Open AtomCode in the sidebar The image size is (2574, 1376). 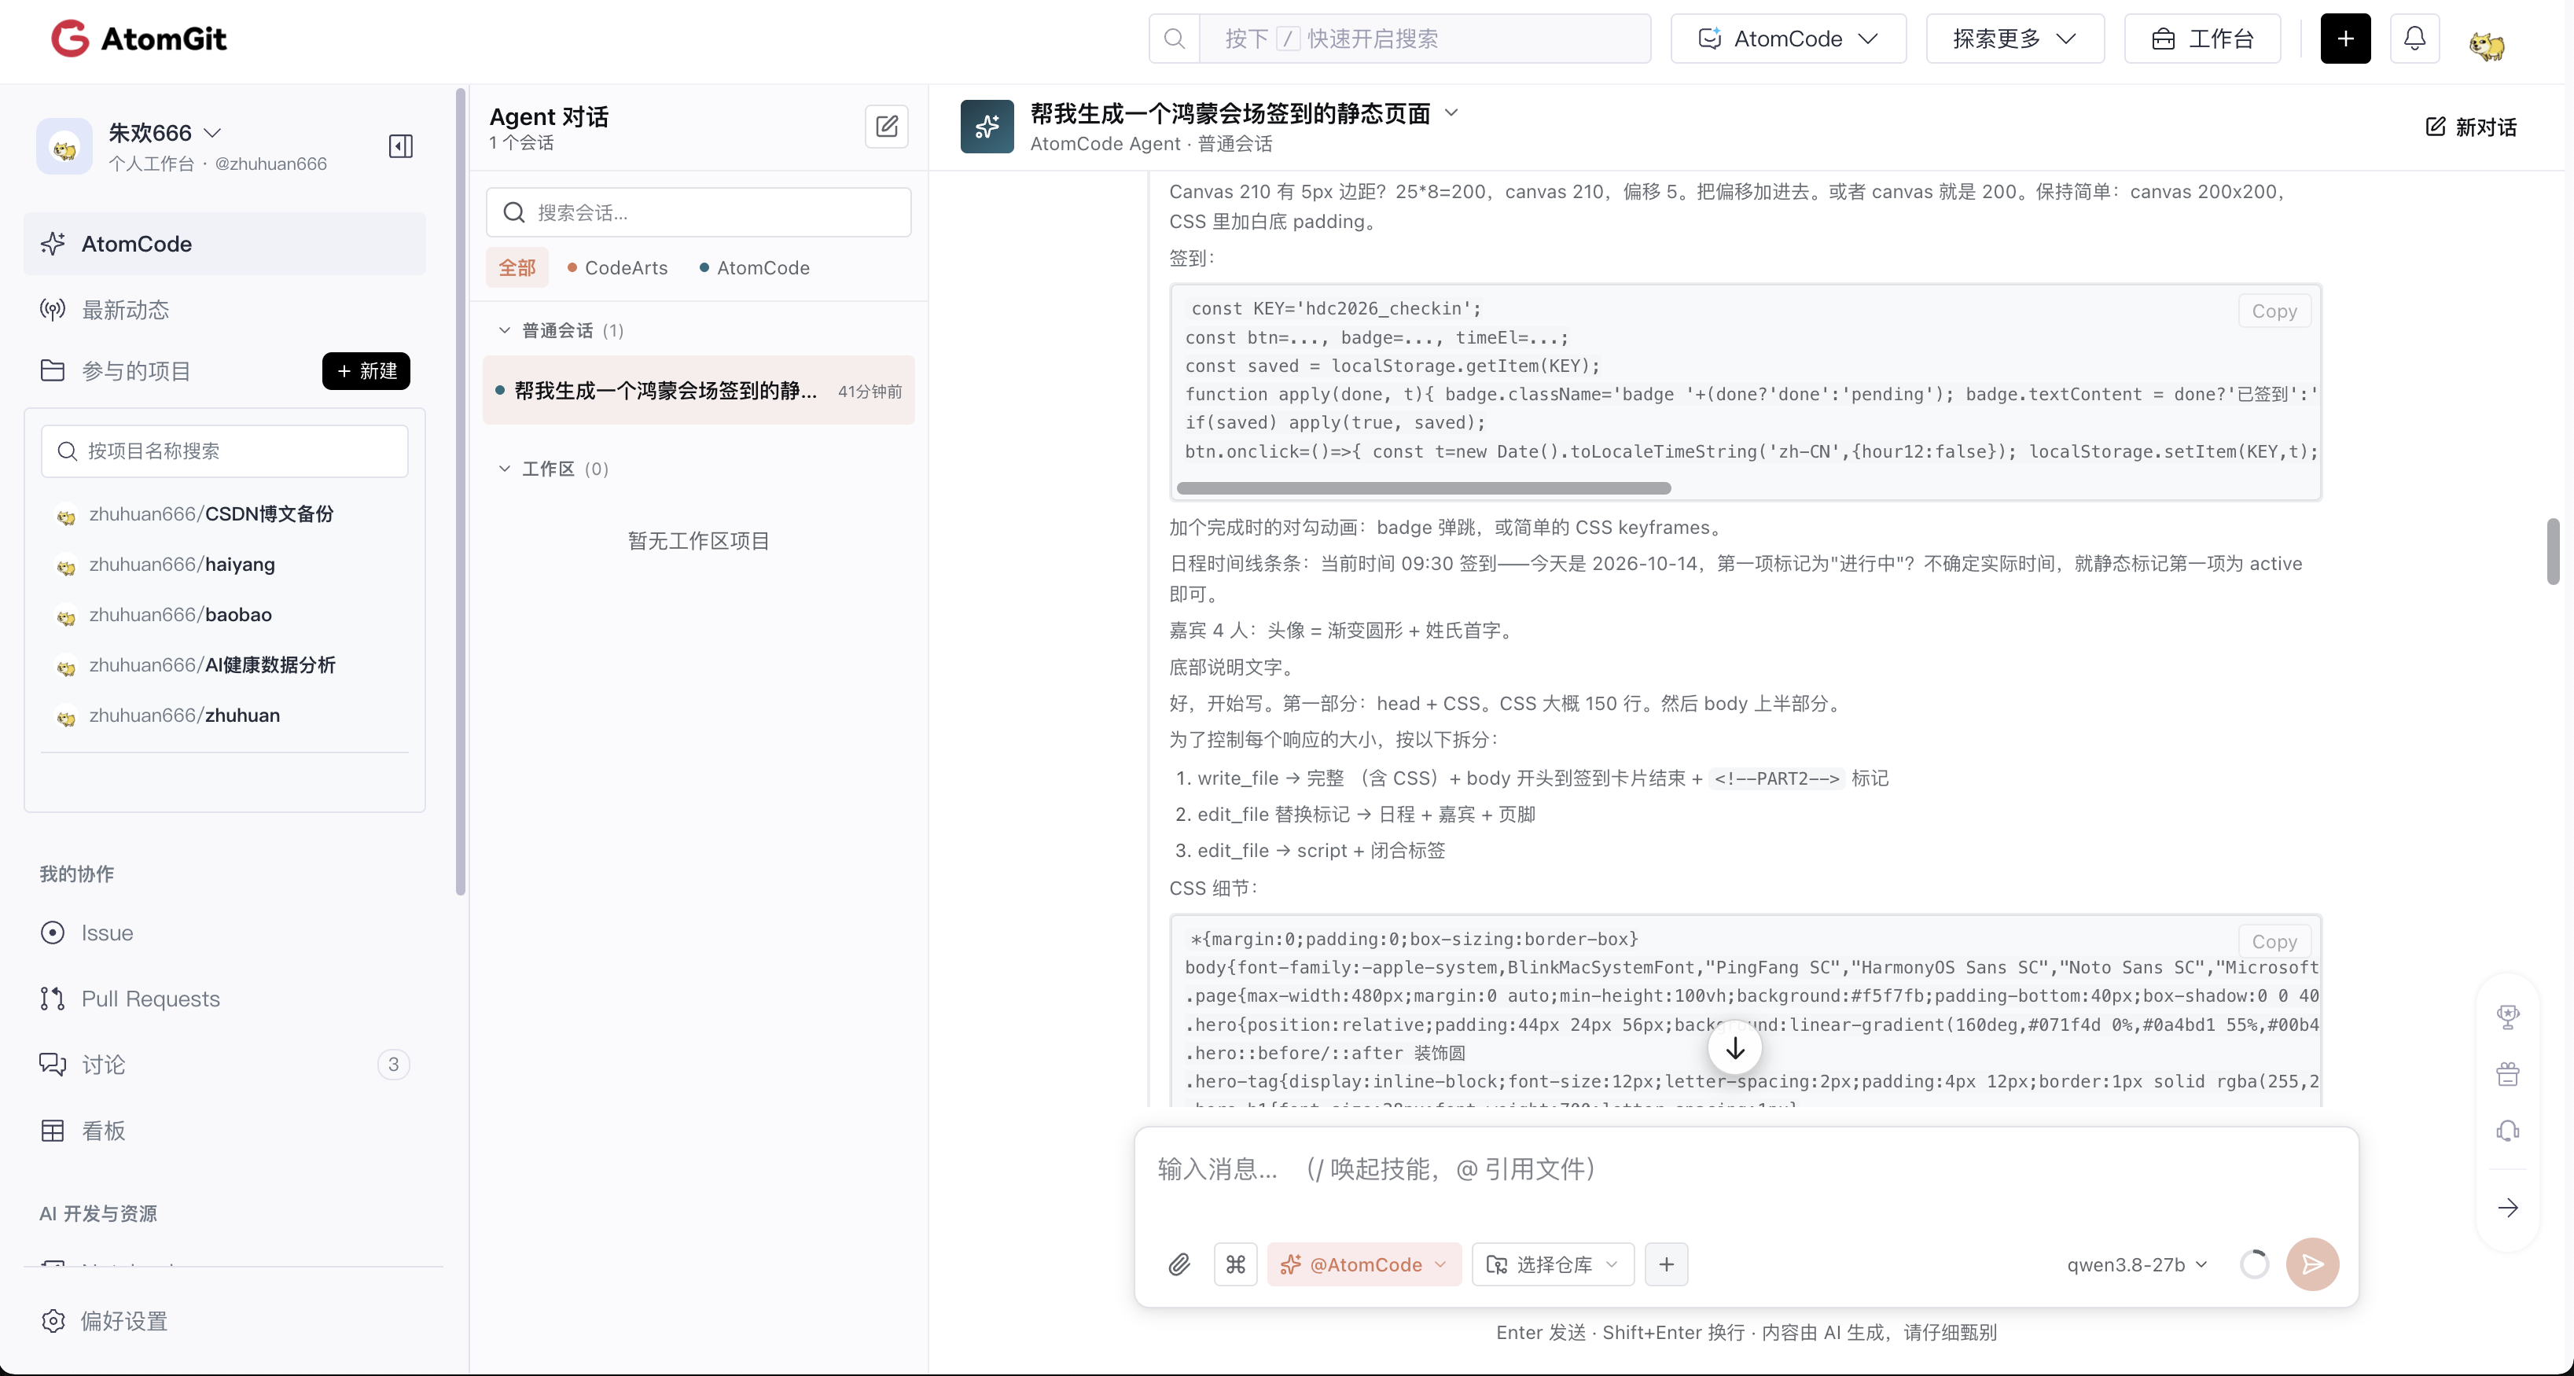point(225,244)
